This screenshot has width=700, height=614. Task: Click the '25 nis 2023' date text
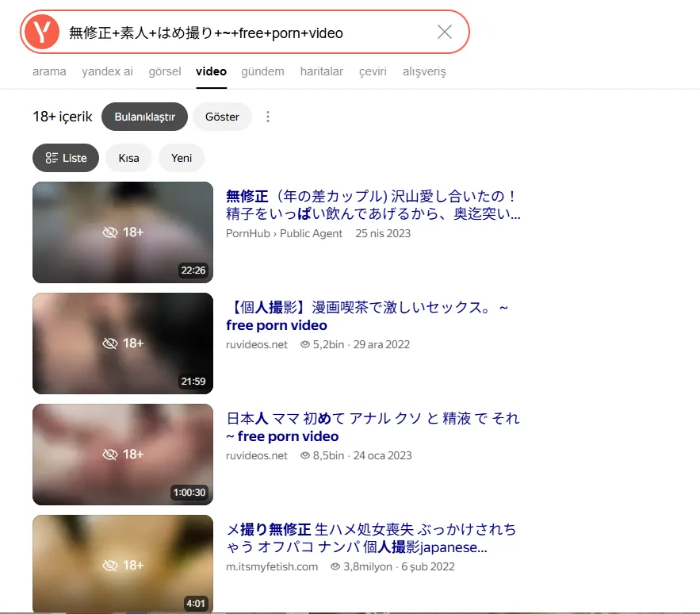(383, 233)
